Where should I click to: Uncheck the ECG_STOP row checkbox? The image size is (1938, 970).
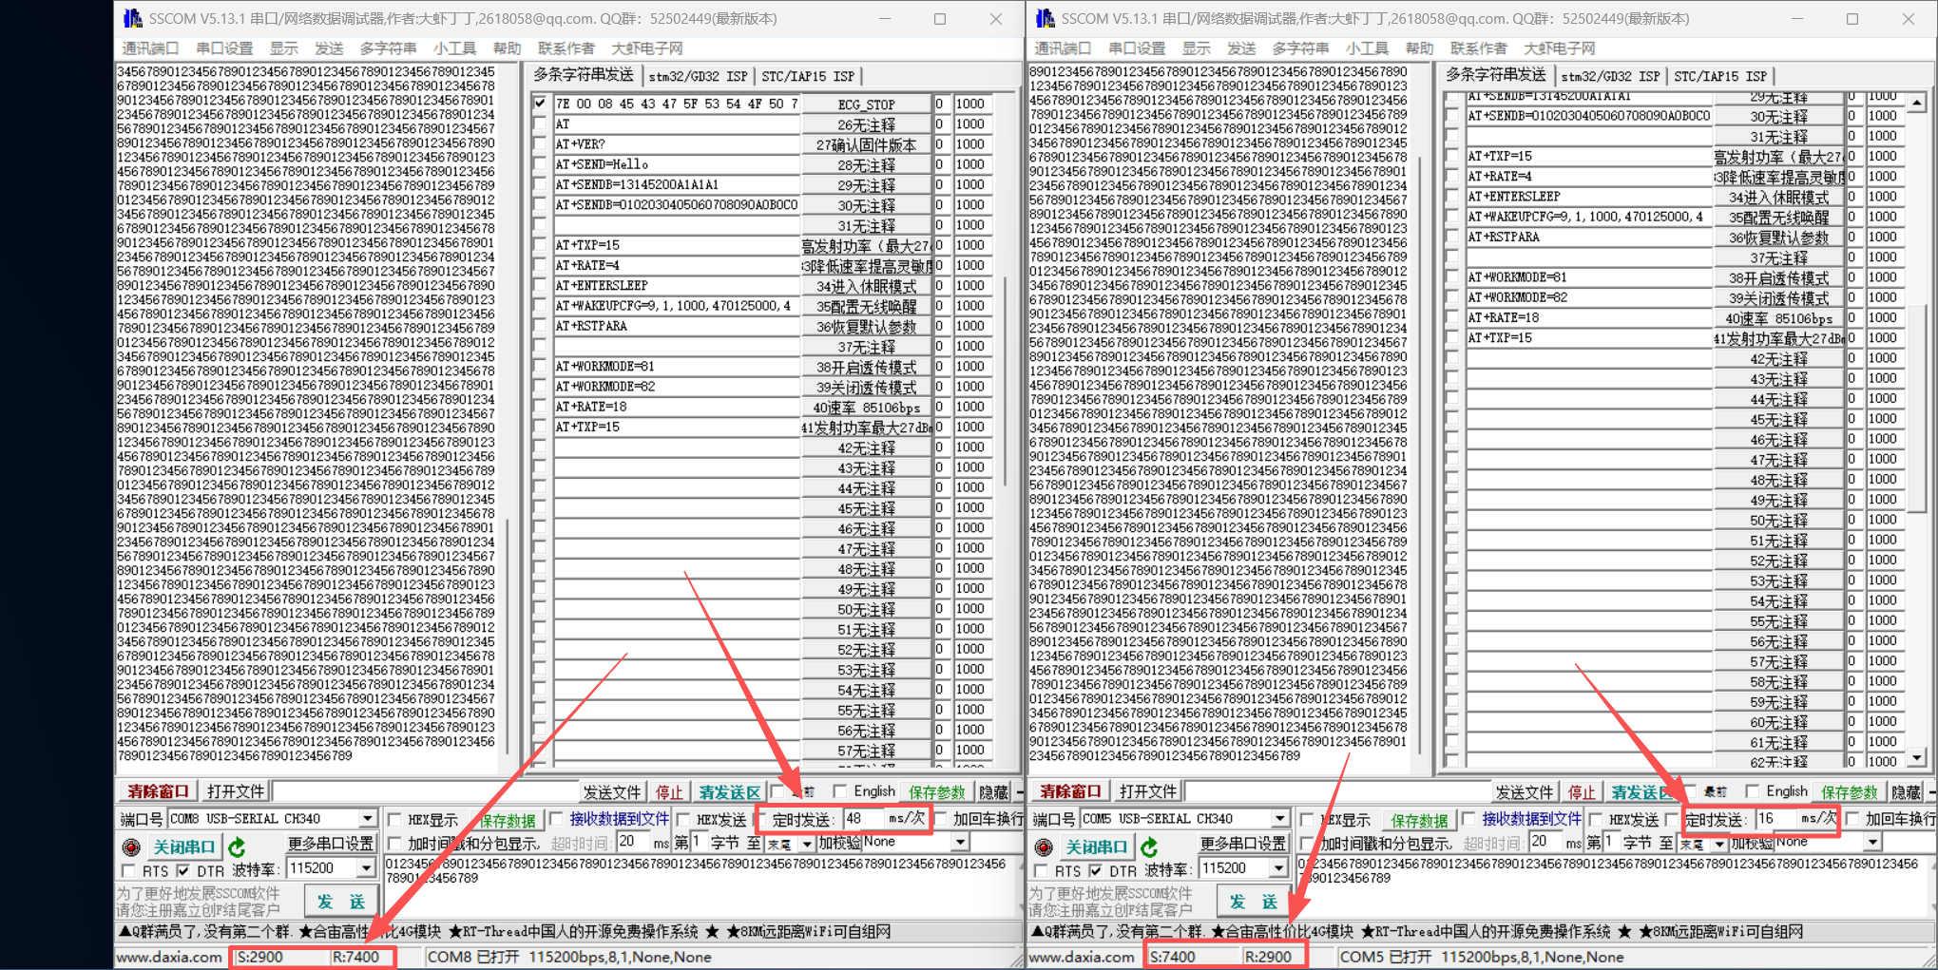(x=541, y=103)
